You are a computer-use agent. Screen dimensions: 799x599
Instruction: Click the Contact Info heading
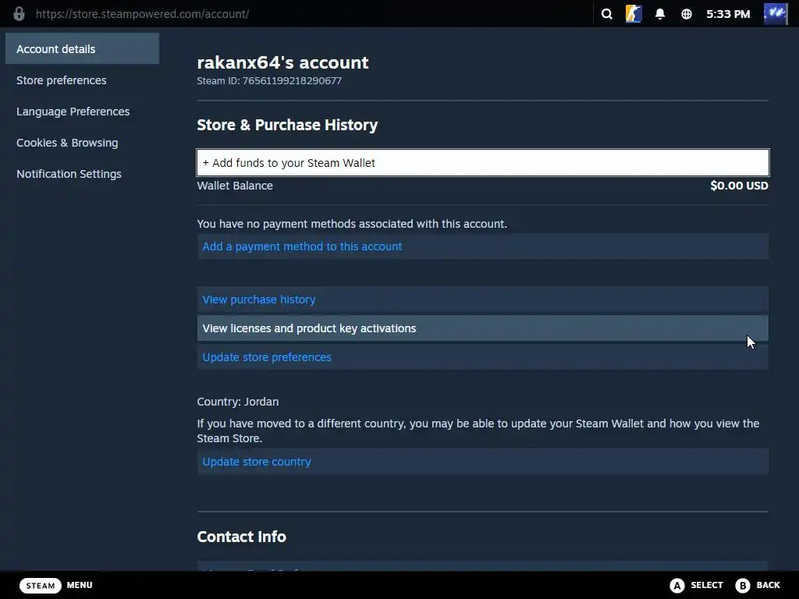click(x=242, y=537)
